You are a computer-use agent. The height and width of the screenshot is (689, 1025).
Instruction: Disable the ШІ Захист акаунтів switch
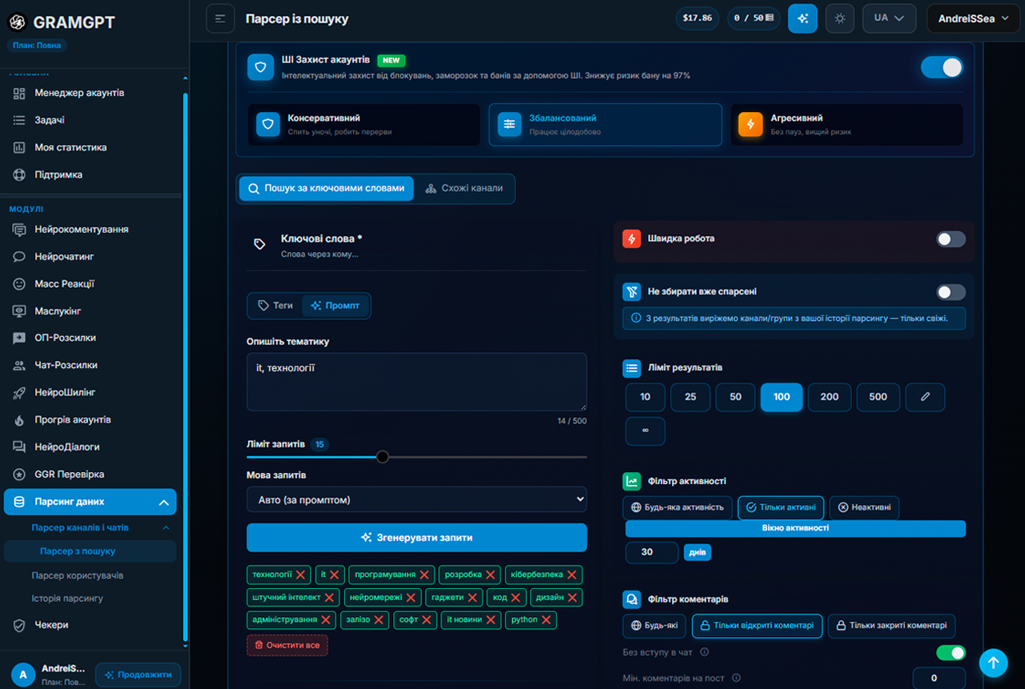point(942,67)
